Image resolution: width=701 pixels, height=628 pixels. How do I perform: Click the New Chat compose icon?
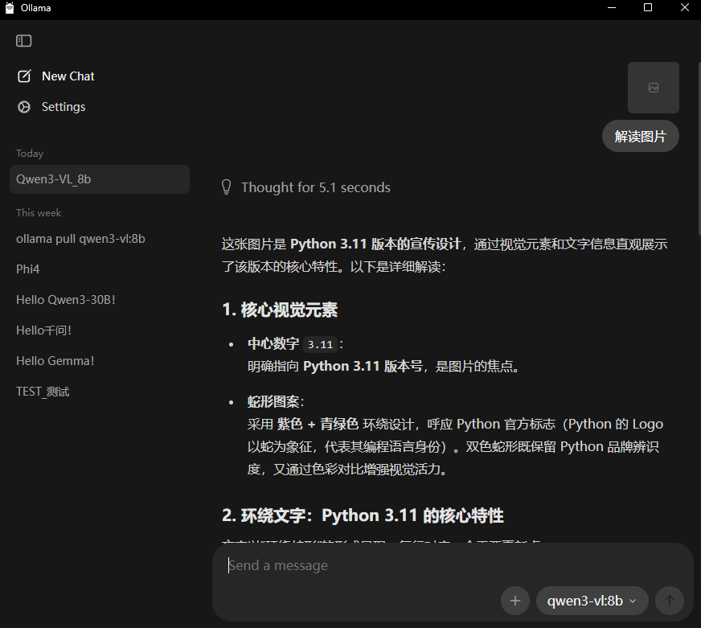point(23,76)
